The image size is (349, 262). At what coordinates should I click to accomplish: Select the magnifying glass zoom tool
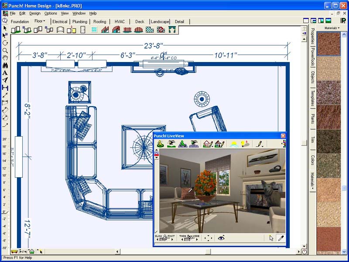[x=5, y=51]
